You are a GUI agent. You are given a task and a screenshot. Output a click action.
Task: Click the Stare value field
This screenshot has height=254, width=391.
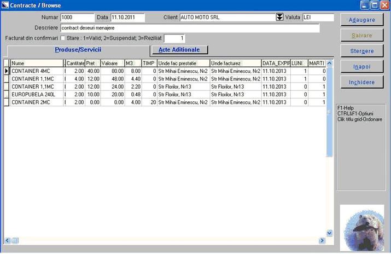pos(174,38)
